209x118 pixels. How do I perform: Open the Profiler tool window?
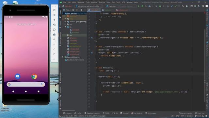click(78, 113)
